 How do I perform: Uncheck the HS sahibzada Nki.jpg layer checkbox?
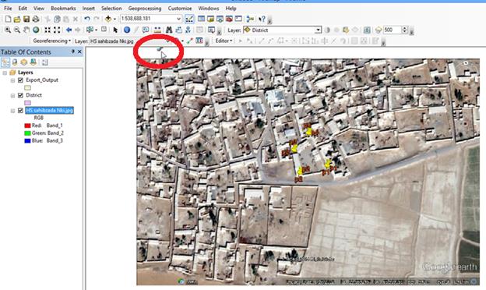click(x=20, y=111)
